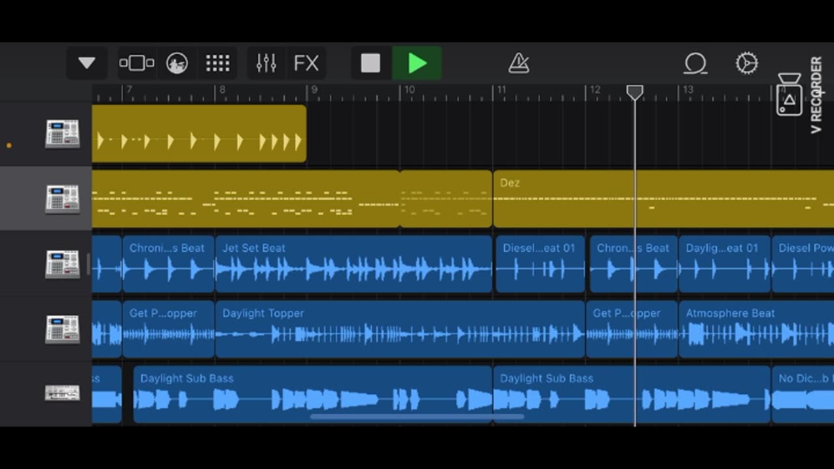The width and height of the screenshot is (834, 469).
Task: Toggle the metronome
Action: [519, 63]
